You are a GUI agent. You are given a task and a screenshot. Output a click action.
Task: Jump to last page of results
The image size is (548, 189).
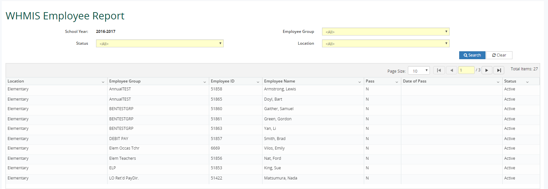click(x=499, y=70)
